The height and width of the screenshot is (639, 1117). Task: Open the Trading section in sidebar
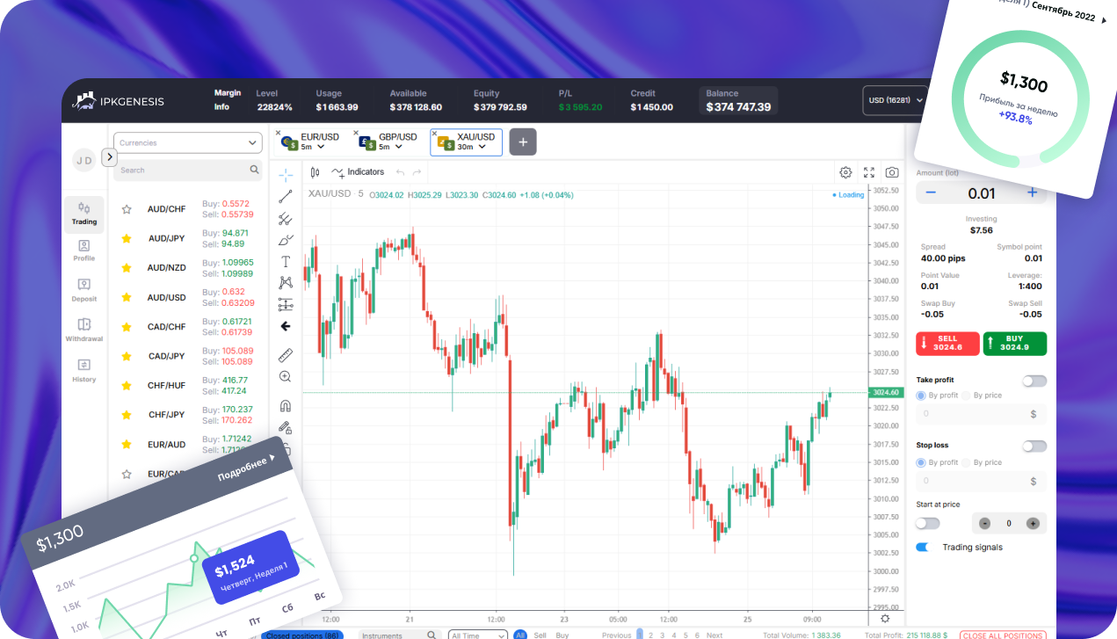[84, 214]
